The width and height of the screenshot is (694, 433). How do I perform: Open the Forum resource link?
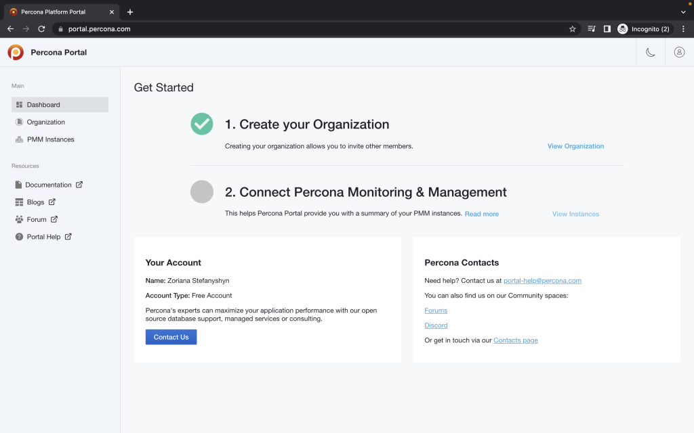coord(37,219)
